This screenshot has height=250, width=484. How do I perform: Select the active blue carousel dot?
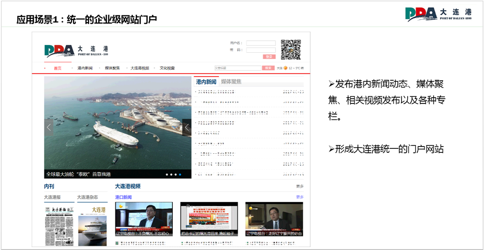click(x=180, y=175)
